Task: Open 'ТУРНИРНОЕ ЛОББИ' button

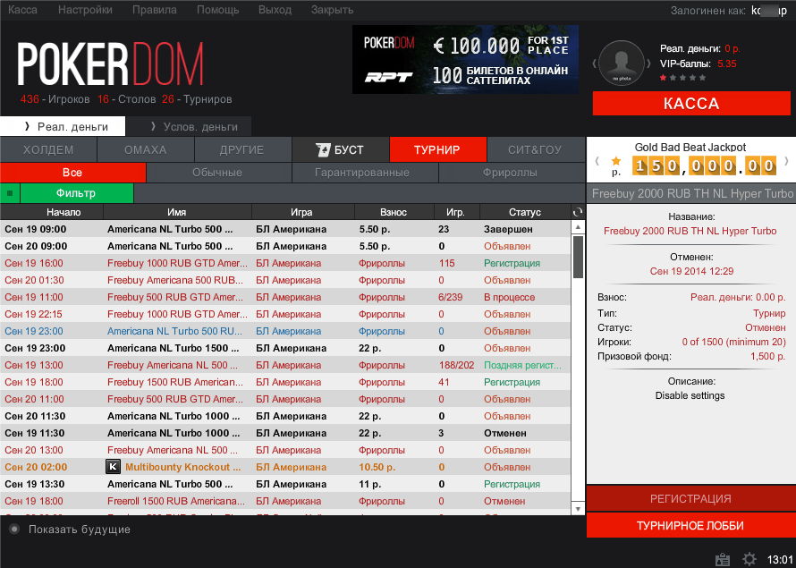Action: (690, 526)
